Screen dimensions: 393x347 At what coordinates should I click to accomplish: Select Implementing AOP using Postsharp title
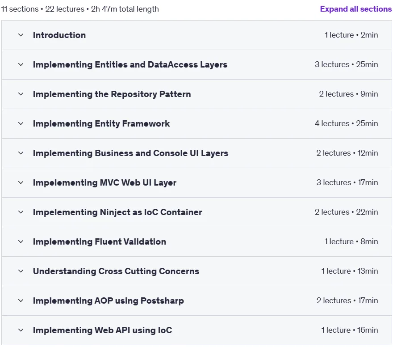pyautogui.click(x=108, y=300)
